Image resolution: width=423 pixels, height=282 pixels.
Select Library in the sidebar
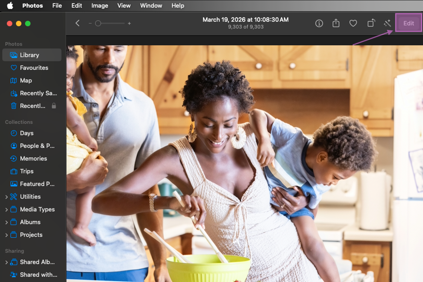(32, 55)
